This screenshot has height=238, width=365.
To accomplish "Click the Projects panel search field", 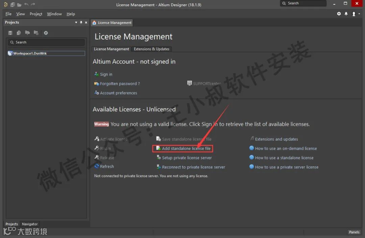I will coord(46,42).
